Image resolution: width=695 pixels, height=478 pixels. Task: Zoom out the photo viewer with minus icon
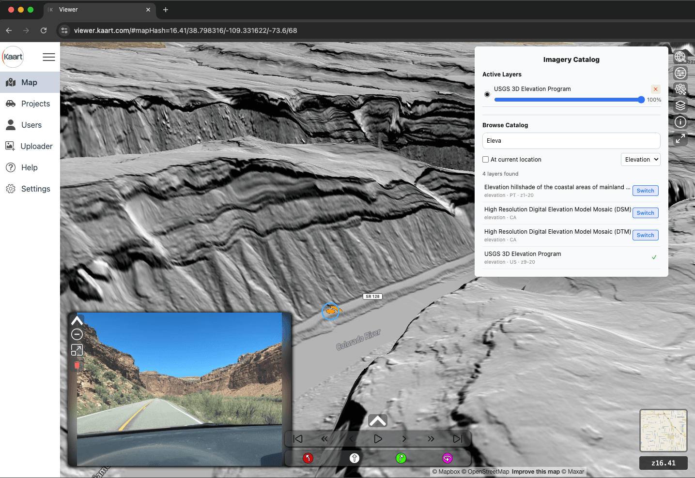(77, 334)
